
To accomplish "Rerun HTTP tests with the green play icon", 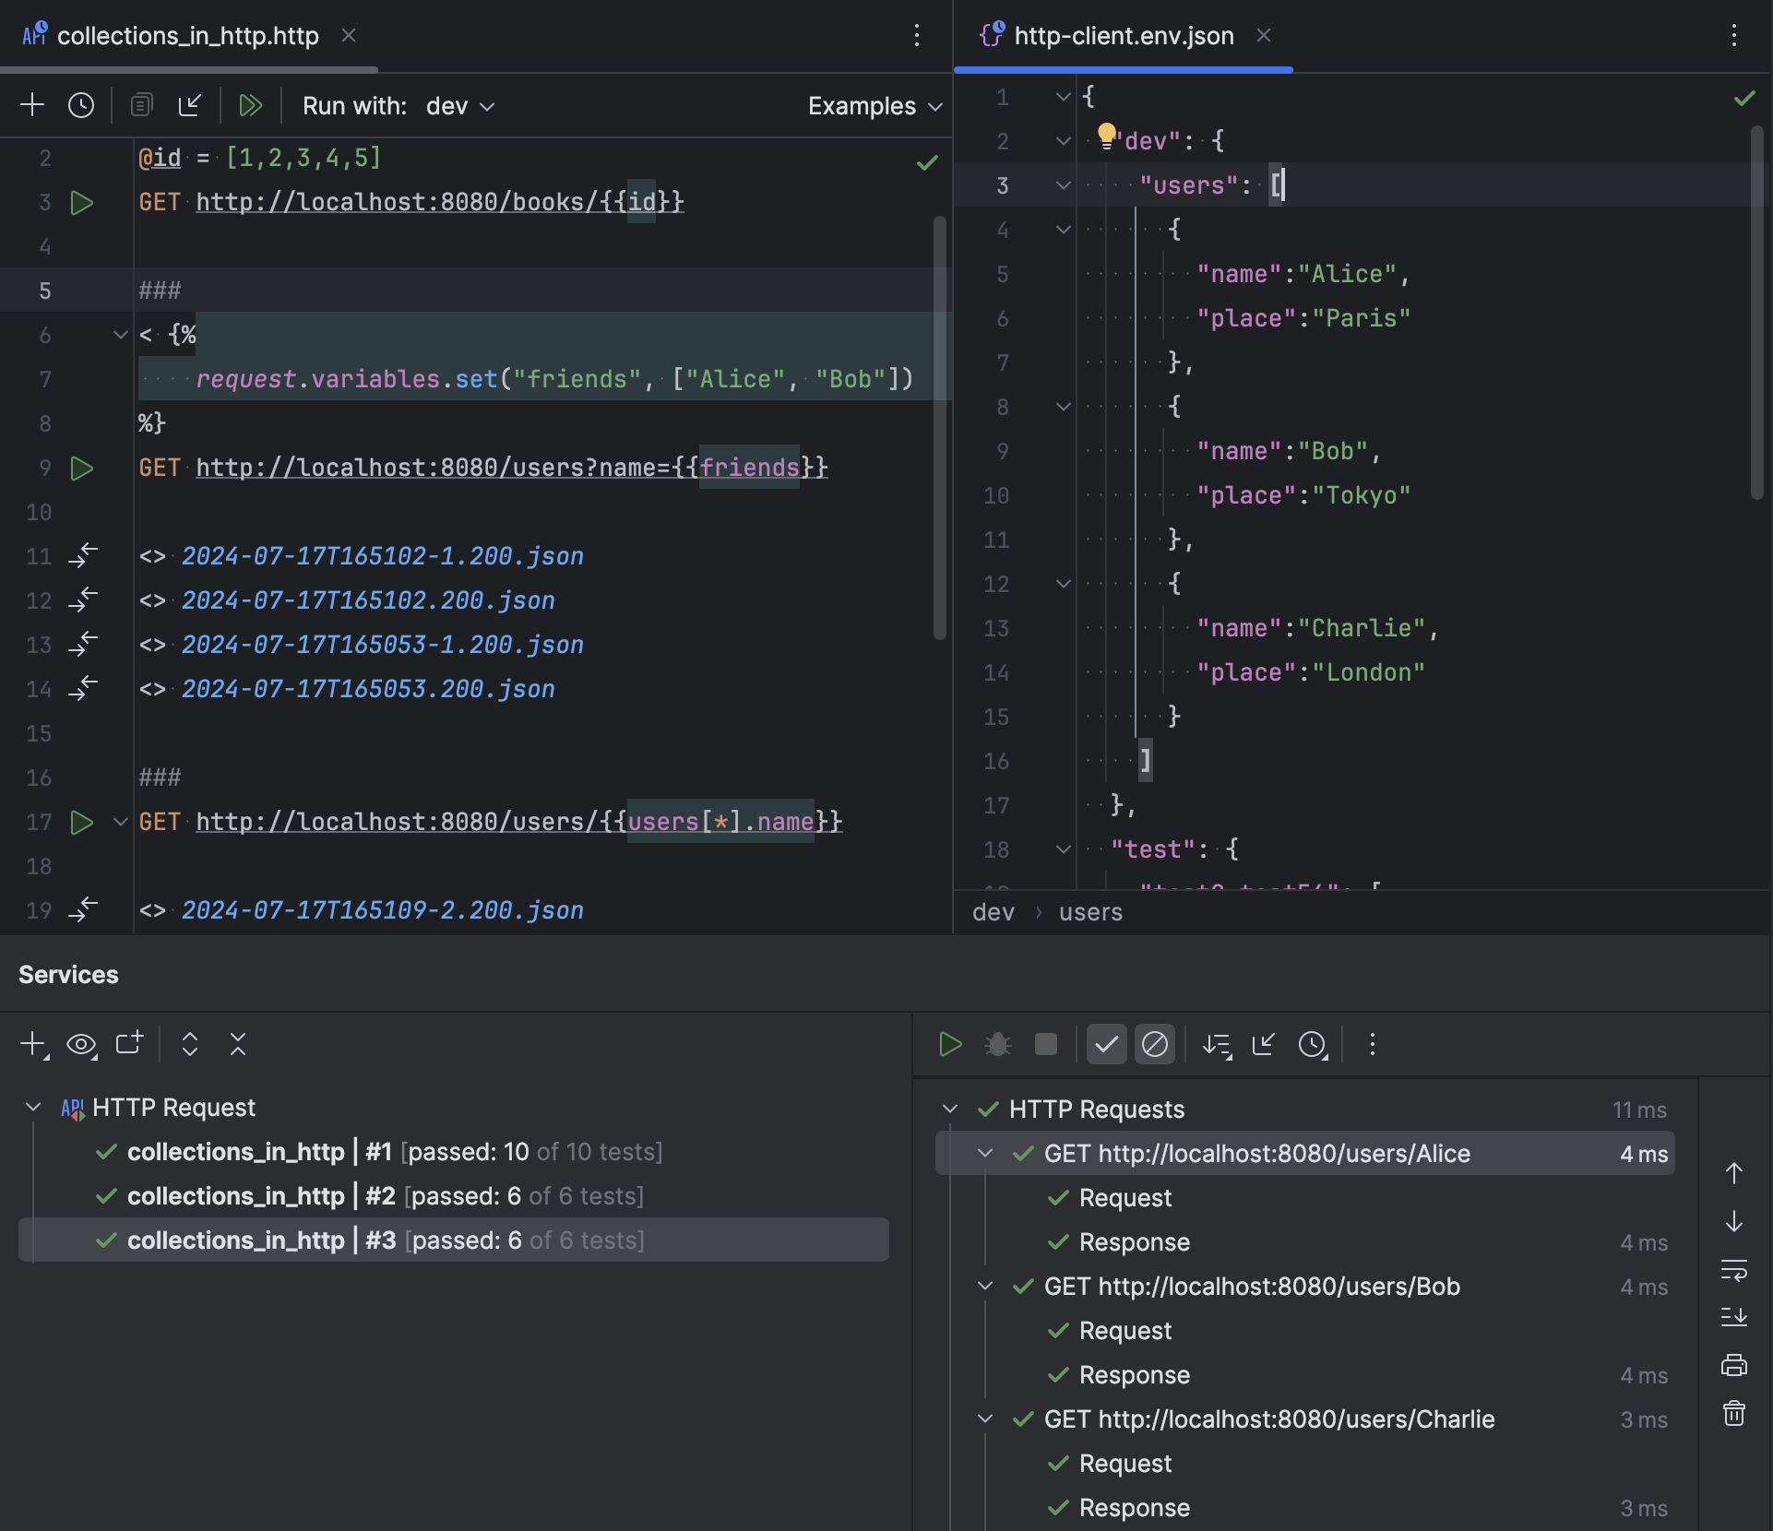I will (950, 1044).
